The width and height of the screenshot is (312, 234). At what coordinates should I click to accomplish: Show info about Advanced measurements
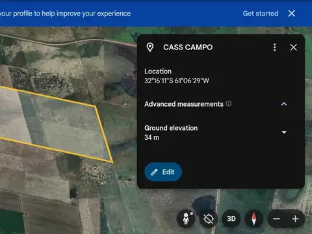click(x=229, y=103)
